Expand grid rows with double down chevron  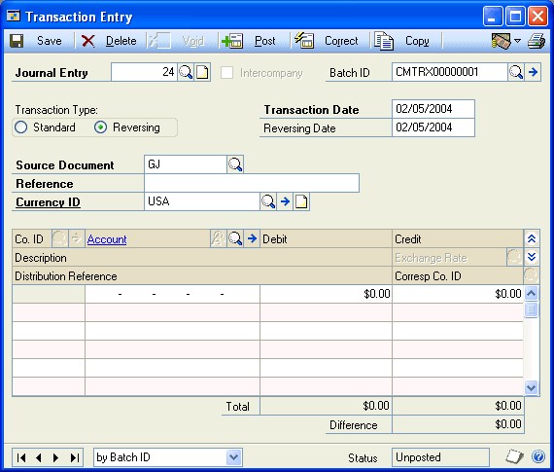coord(532,257)
